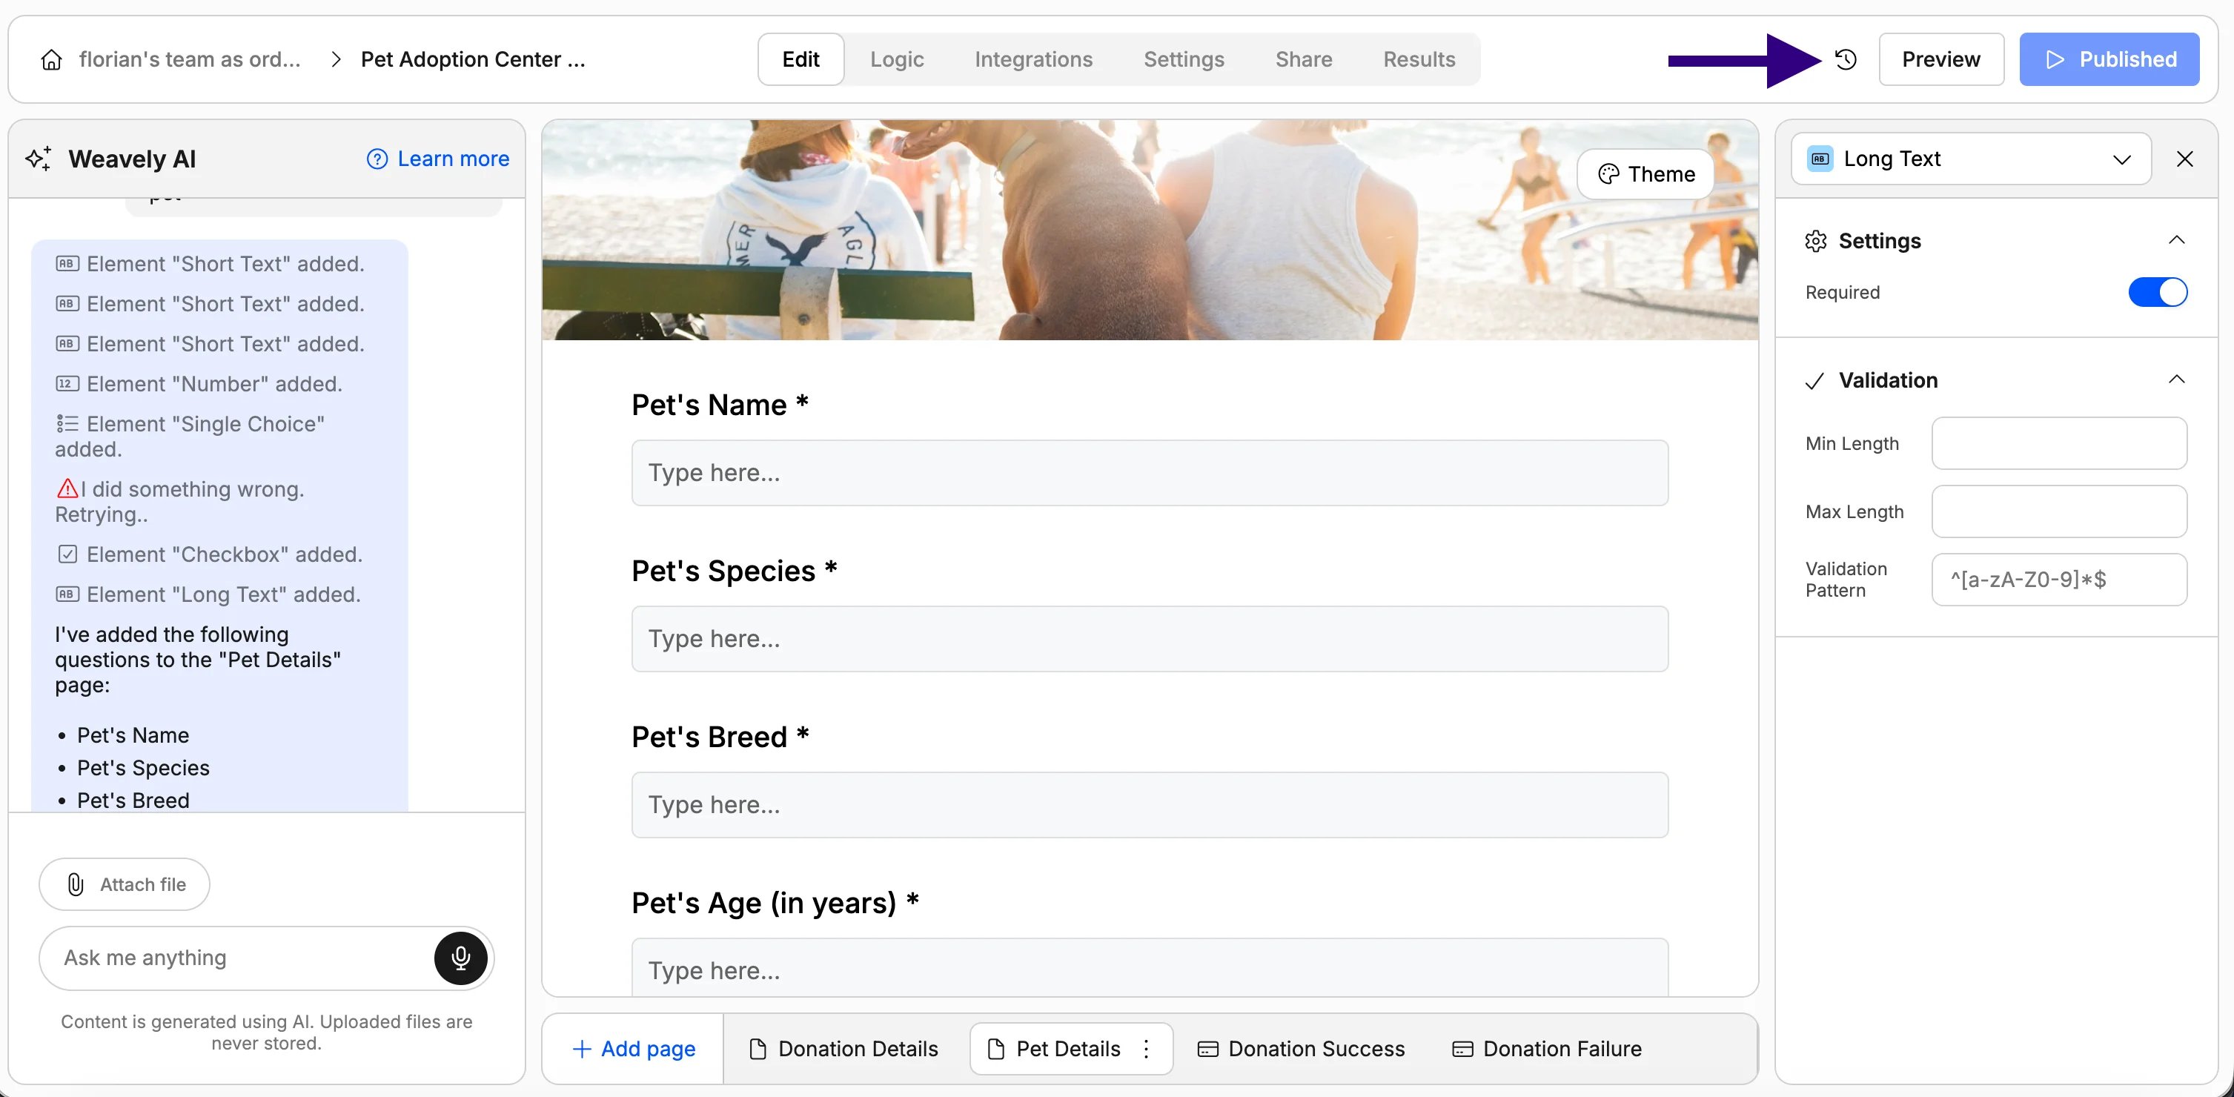This screenshot has width=2234, height=1097.
Task: Select the Donation Failure page tab
Action: [1547, 1048]
